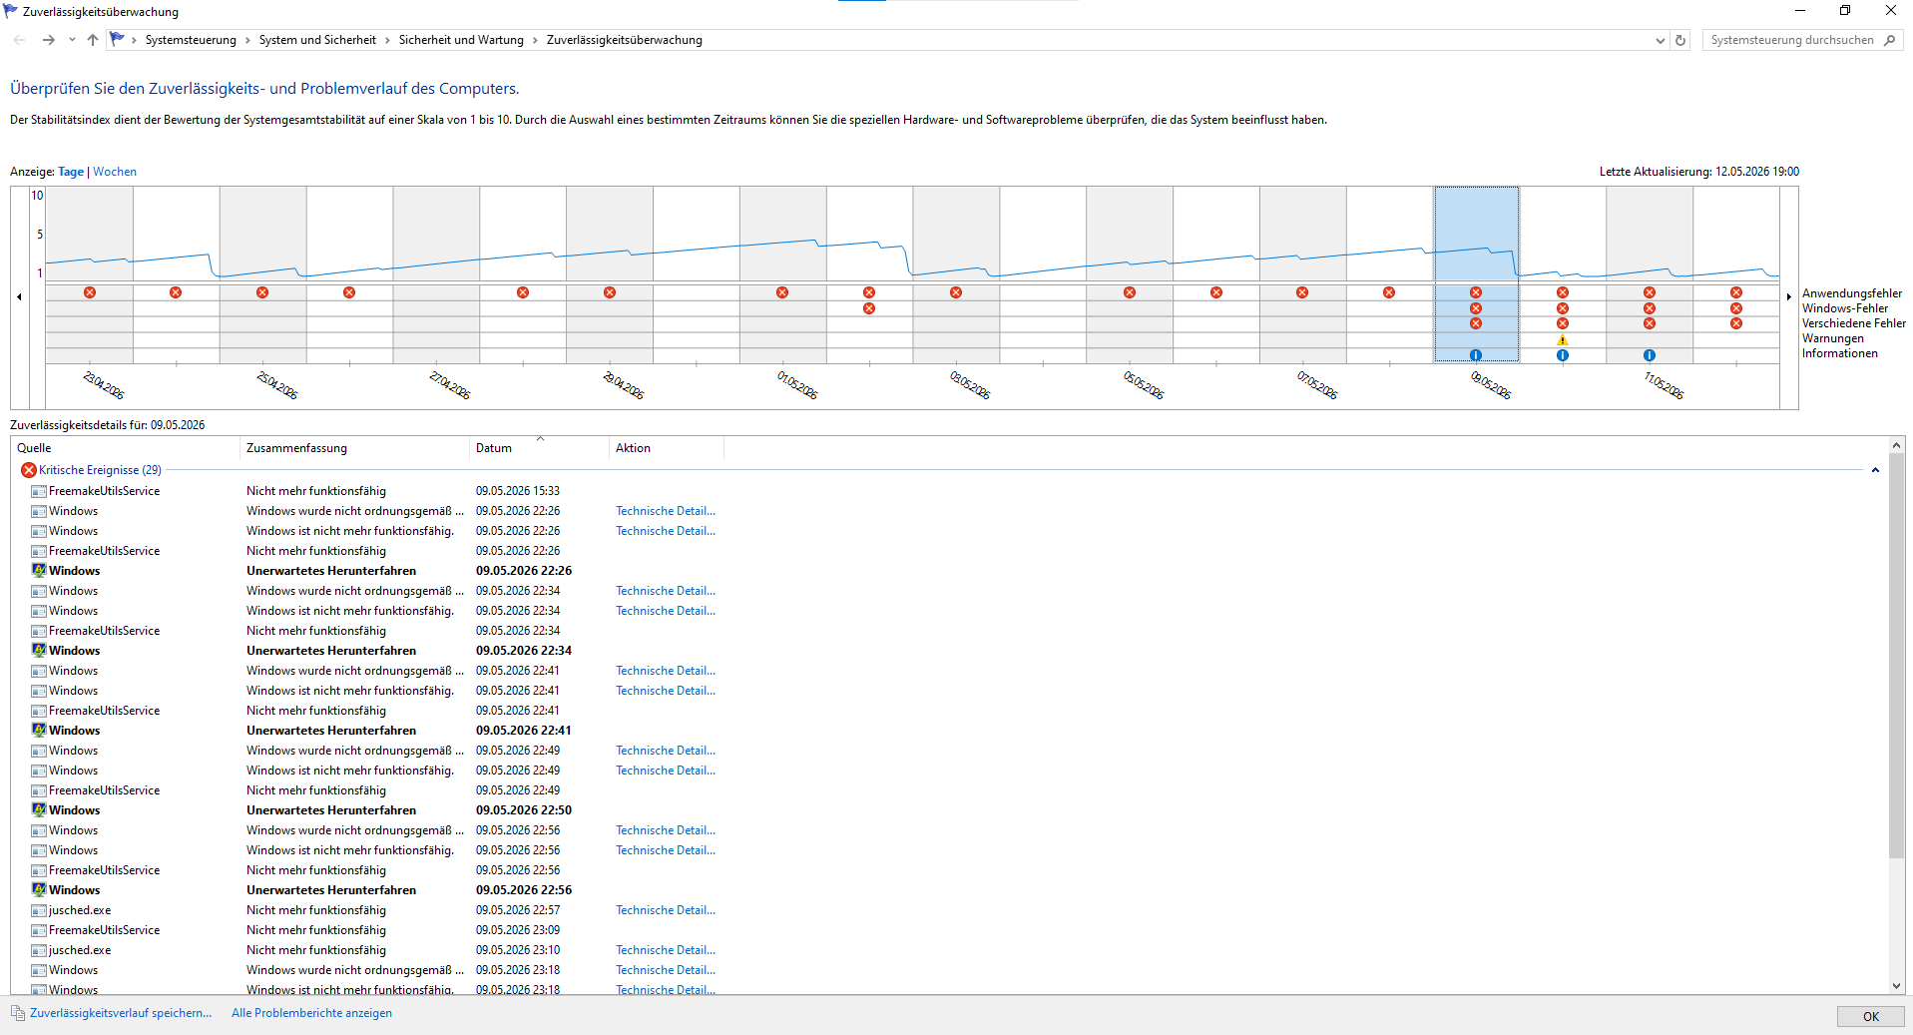Select the Kritische Ereignisse (29) group header
Image resolution: width=1913 pixels, height=1035 pixels.
click(100, 470)
